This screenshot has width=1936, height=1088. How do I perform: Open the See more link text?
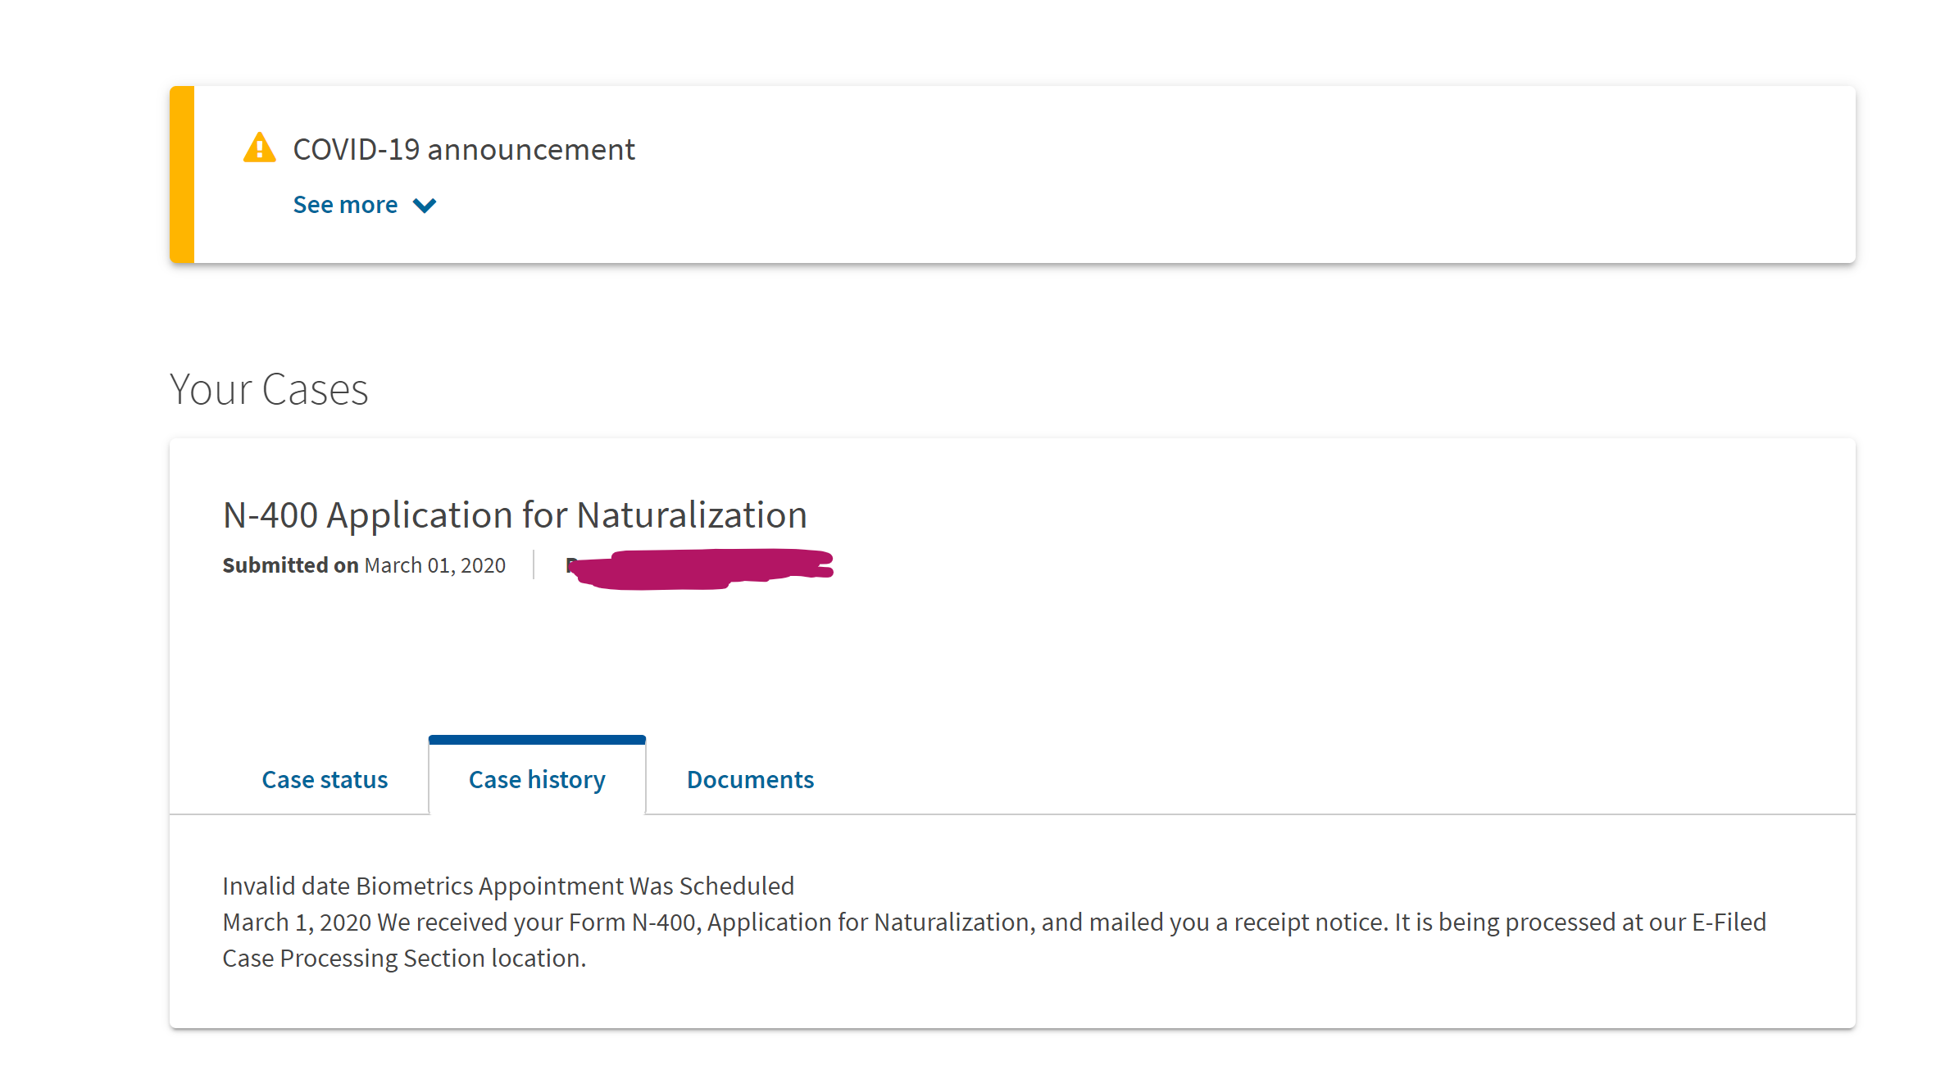[x=345, y=205]
